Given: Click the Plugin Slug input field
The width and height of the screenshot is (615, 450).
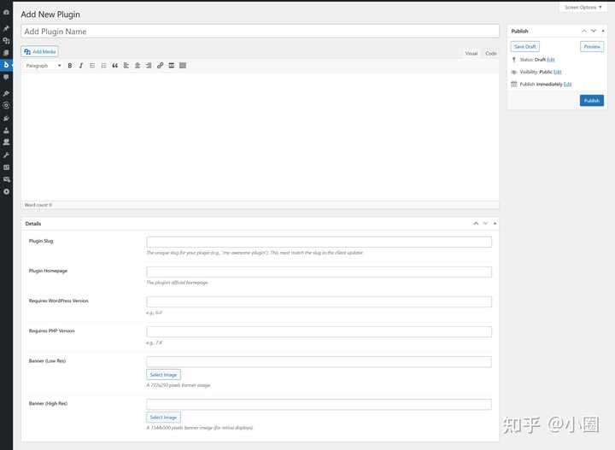Looking at the screenshot, I should point(319,242).
